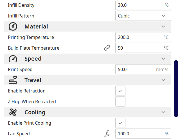Viewport: 180px width, 139px height.
Task: Click the Fan Speed percentage field
Action: (139, 134)
